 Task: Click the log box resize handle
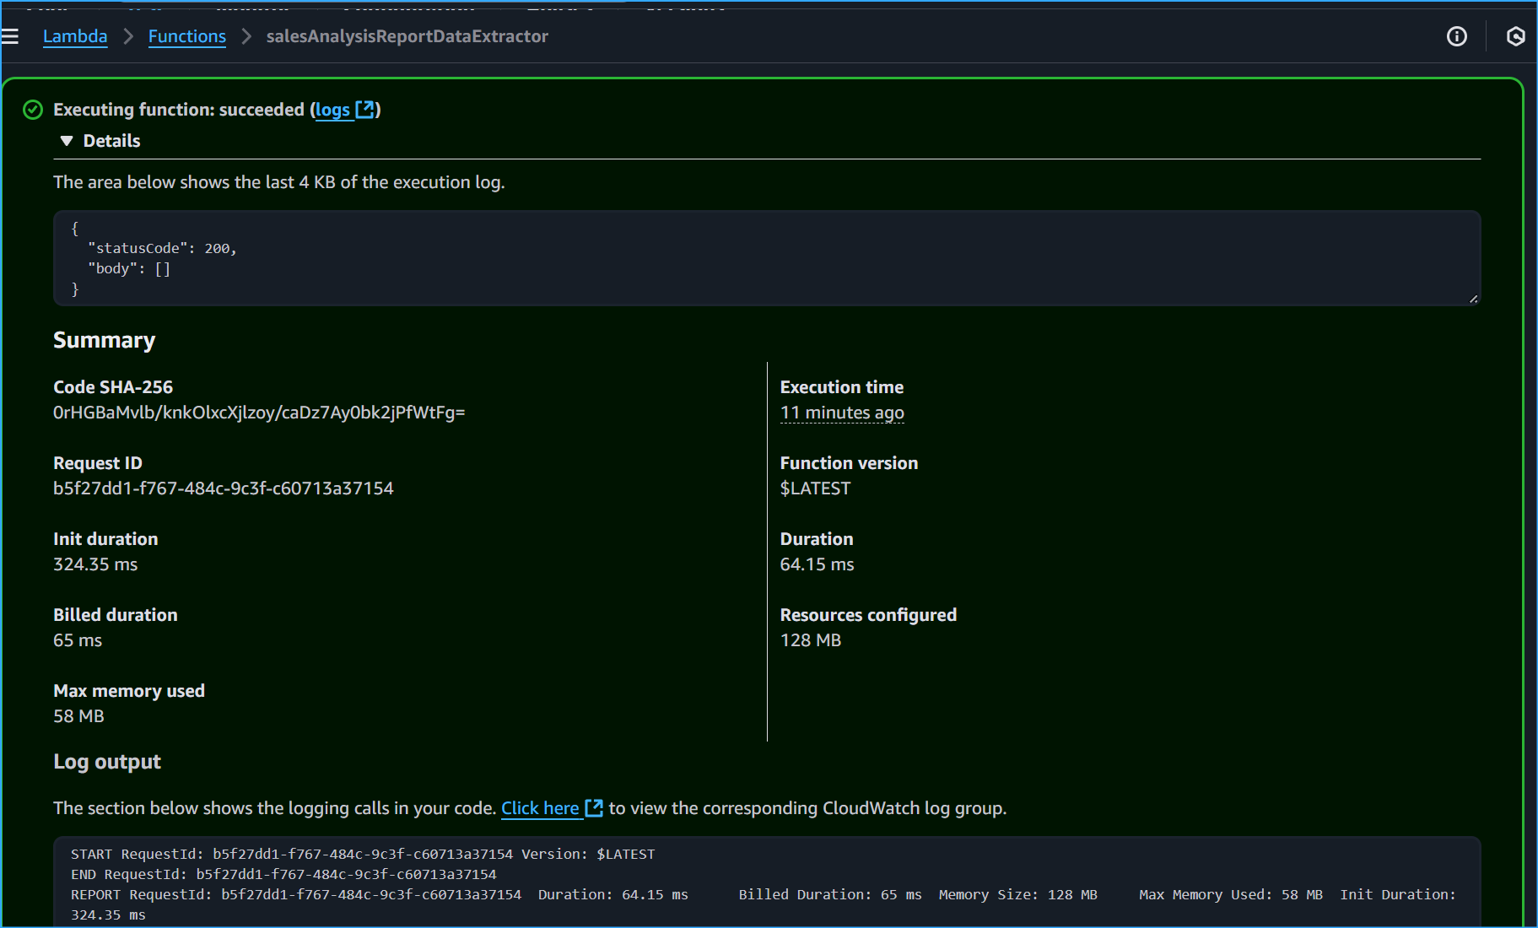(x=1475, y=297)
